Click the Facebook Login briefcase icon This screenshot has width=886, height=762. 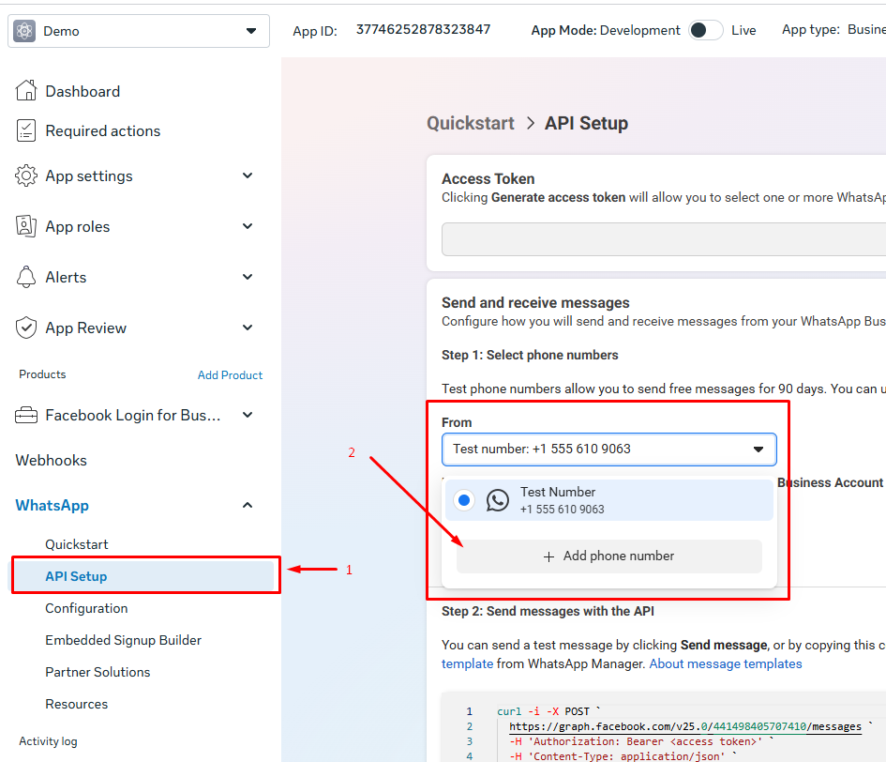click(x=26, y=415)
